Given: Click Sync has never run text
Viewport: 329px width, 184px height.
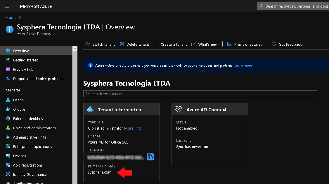Looking at the screenshot, I should pos(192,146).
